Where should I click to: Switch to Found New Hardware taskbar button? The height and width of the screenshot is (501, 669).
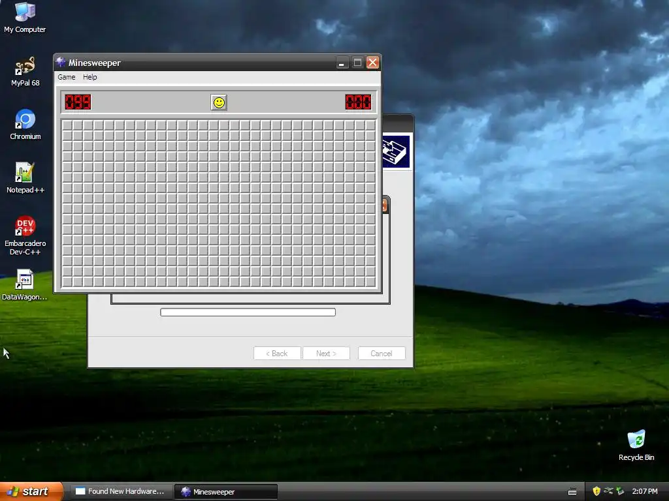[x=121, y=492]
